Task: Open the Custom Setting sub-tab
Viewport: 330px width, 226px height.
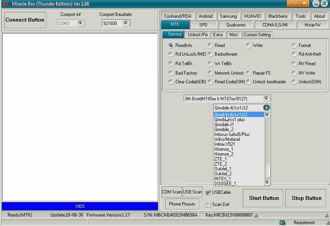Action: [257, 34]
